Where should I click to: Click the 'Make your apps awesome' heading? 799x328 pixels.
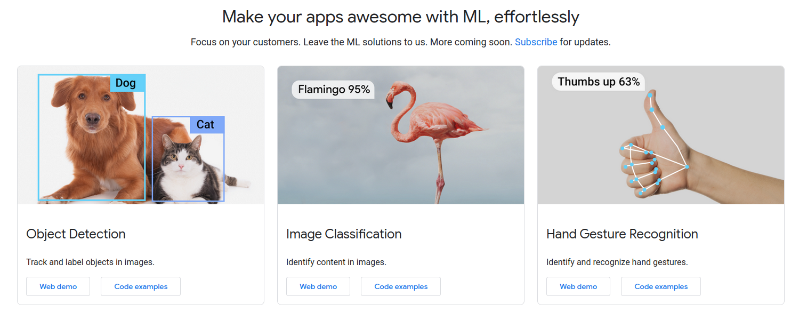coord(401,17)
